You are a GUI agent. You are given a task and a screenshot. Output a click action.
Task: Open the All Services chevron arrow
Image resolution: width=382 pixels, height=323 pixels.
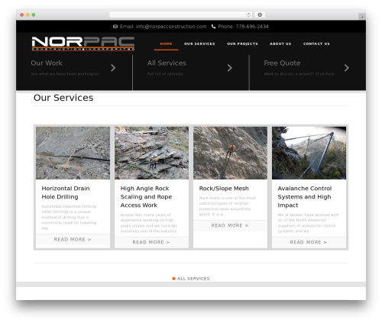pyautogui.click(x=230, y=68)
